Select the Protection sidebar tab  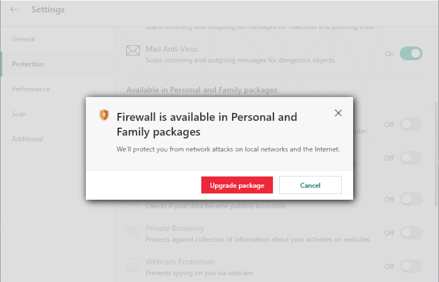click(28, 64)
